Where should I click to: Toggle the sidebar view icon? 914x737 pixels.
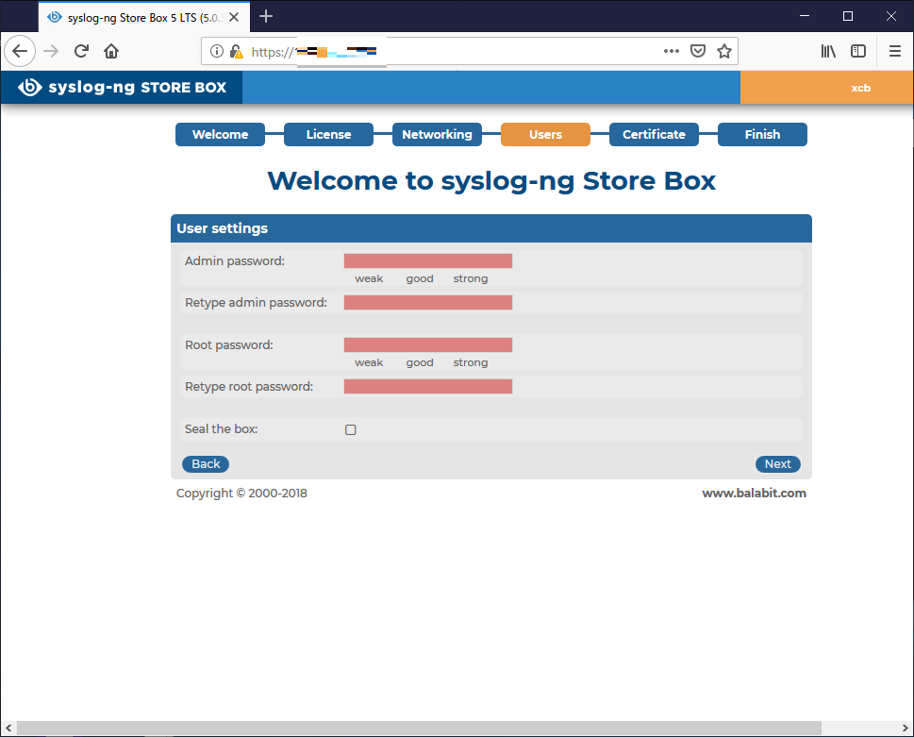point(858,51)
